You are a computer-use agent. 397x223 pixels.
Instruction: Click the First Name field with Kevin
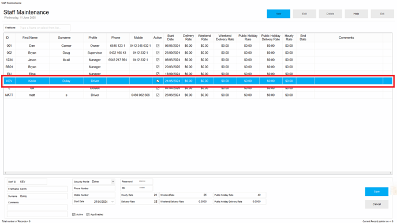[37, 189]
